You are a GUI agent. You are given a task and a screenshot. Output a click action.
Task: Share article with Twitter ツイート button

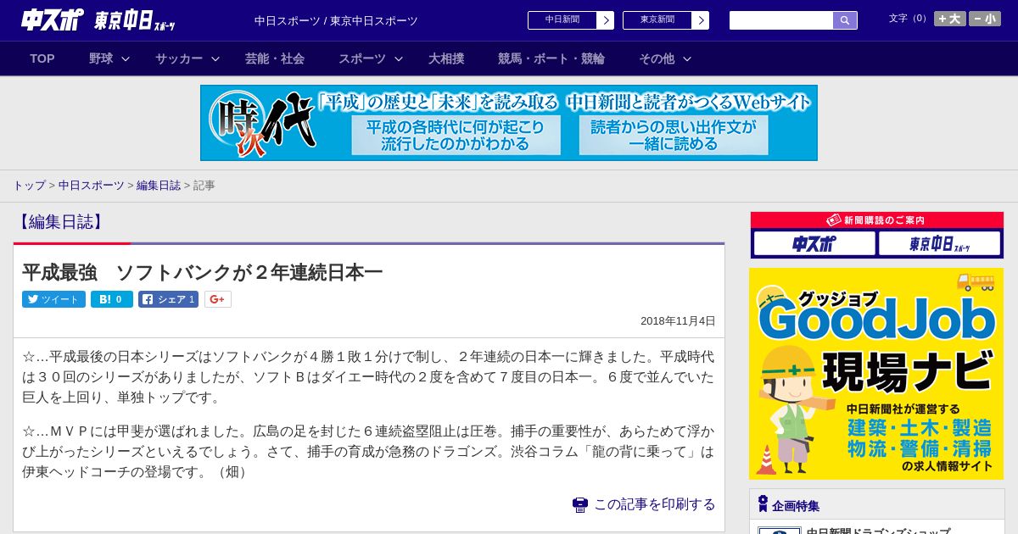(x=53, y=299)
